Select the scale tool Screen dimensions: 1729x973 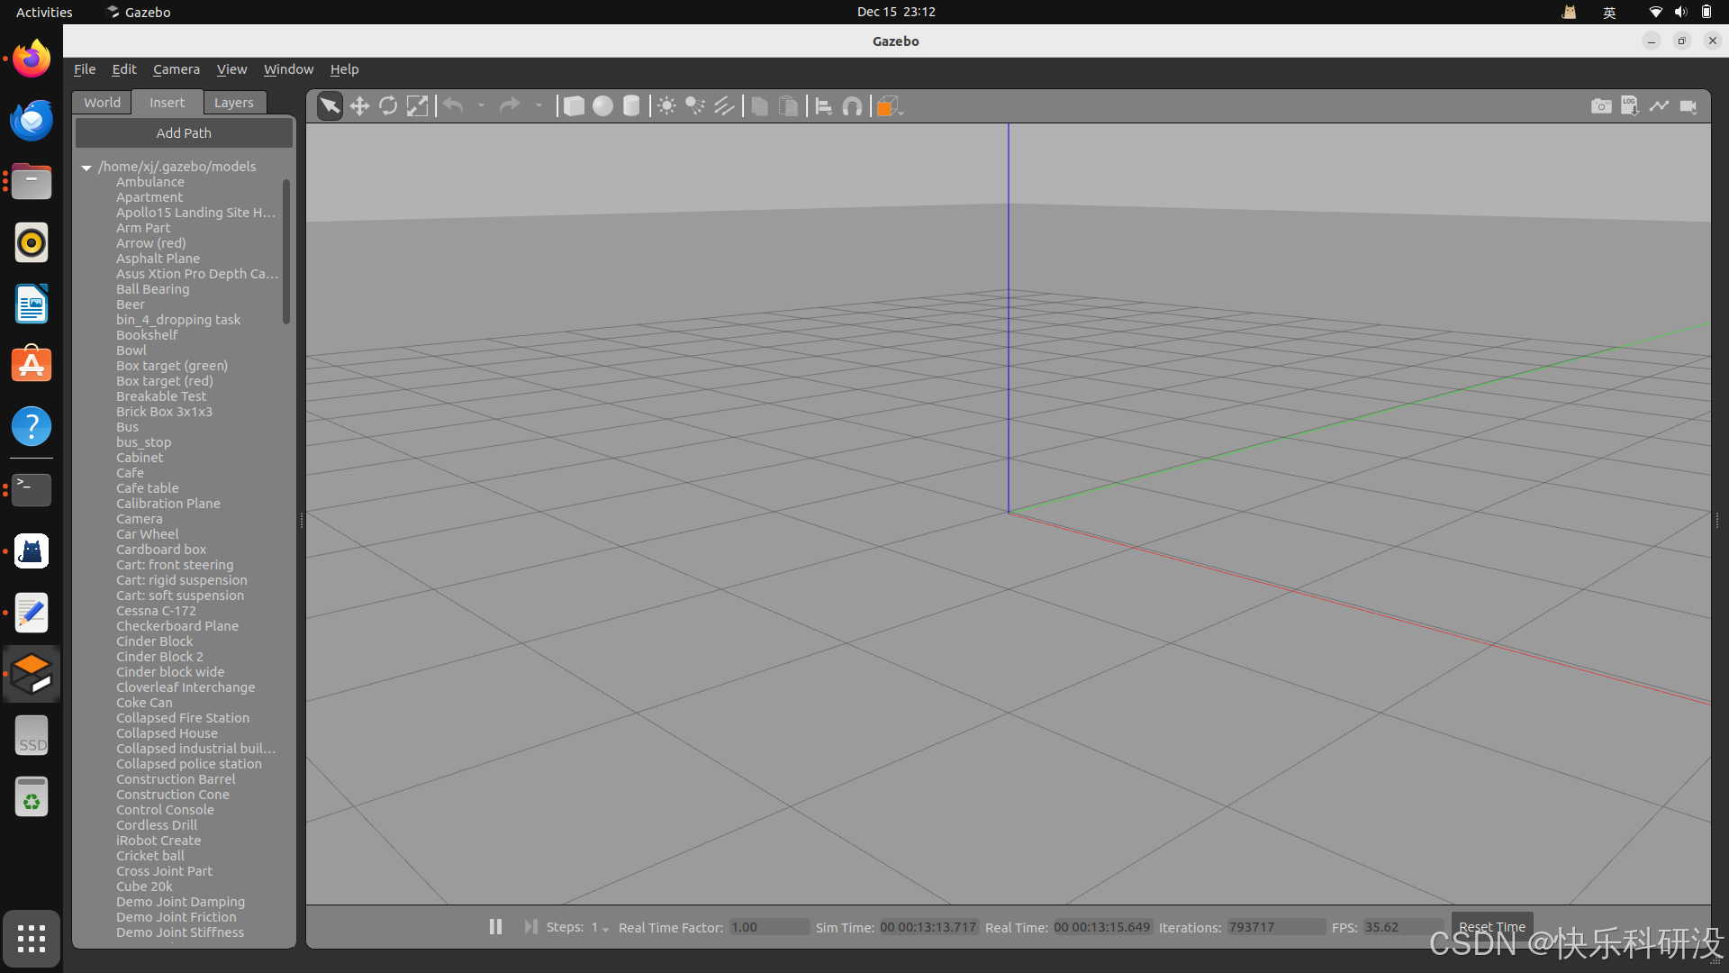[418, 105]
